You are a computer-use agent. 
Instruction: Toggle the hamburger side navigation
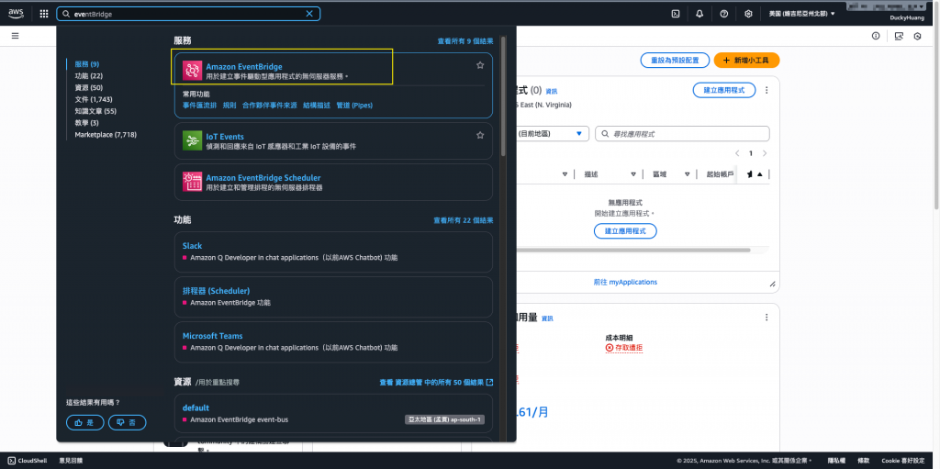(x=15, y=36)
